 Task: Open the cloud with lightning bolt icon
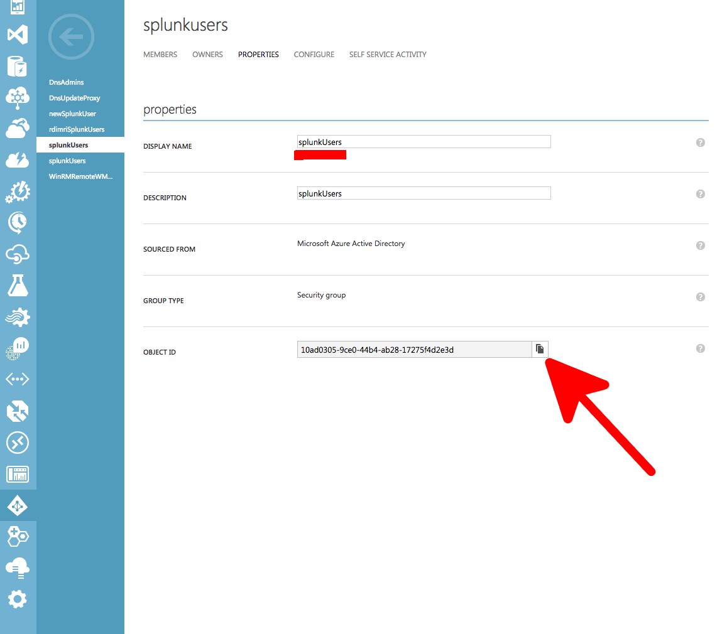[18, 160]
